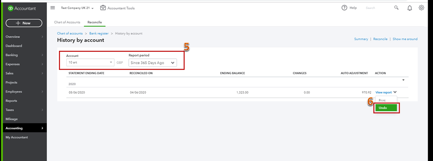Click the auto adjustment value 970.92
The height and width of the screenshot is (161, 433).
click(367, 93)
